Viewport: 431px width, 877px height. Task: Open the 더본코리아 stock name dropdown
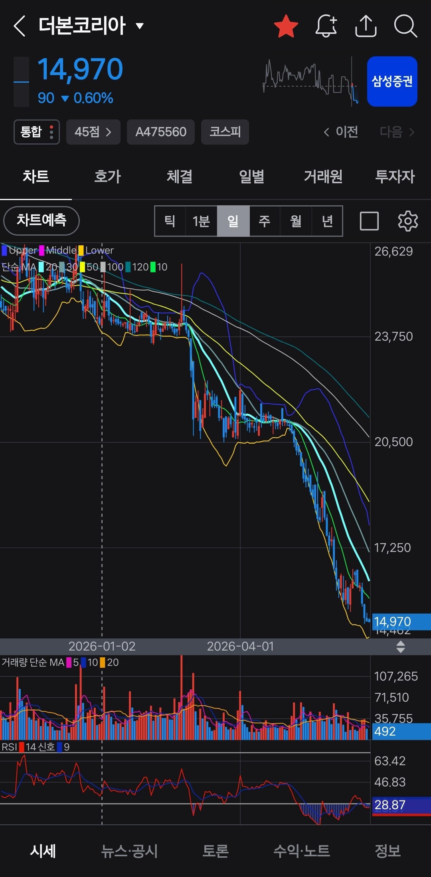point(91,26)
